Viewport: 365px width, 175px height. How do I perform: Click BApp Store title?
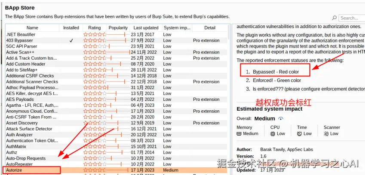(20, 8)
